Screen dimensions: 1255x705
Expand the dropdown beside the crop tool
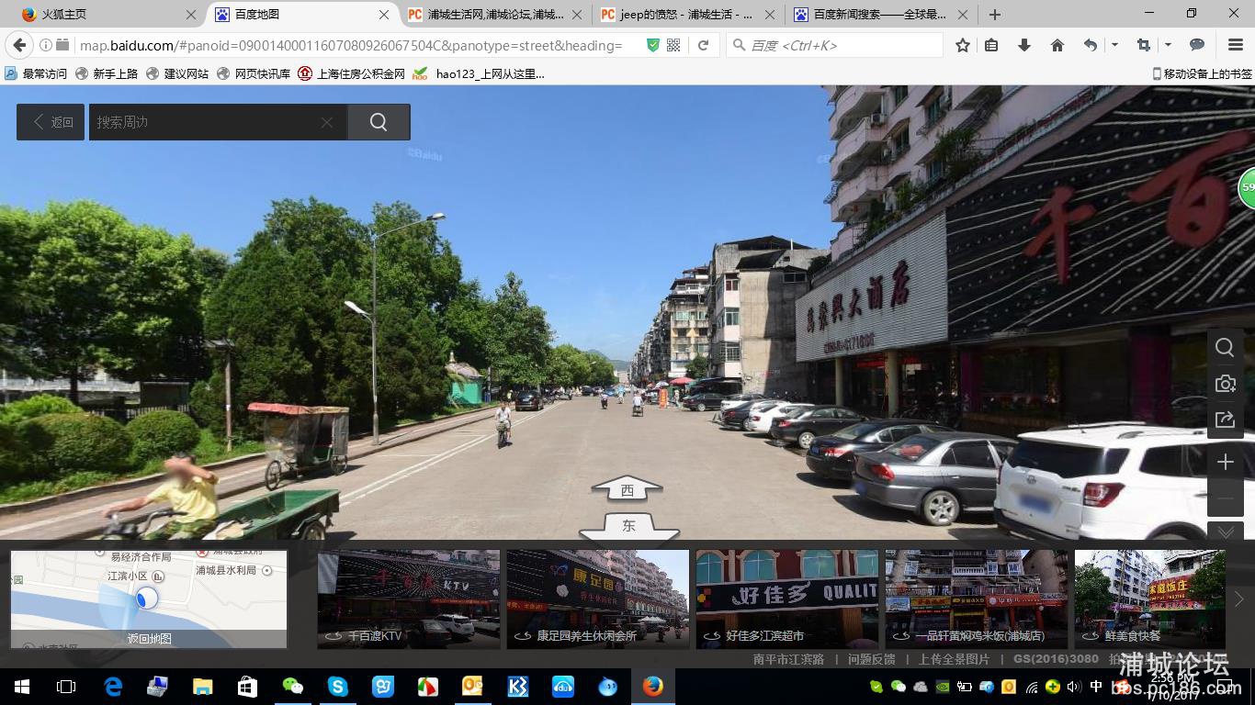(x=1168, y=45)
